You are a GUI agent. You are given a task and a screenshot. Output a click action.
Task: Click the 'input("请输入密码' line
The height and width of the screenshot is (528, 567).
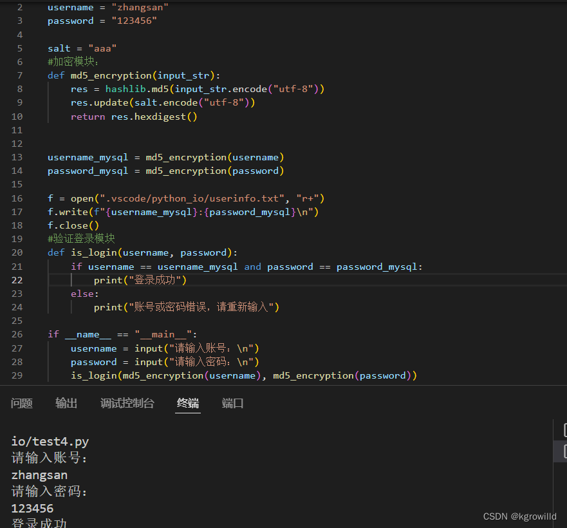pos(165,362)
